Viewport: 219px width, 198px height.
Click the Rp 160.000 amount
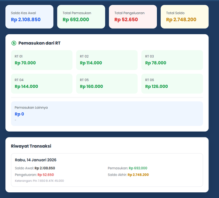tap(92, 86)
